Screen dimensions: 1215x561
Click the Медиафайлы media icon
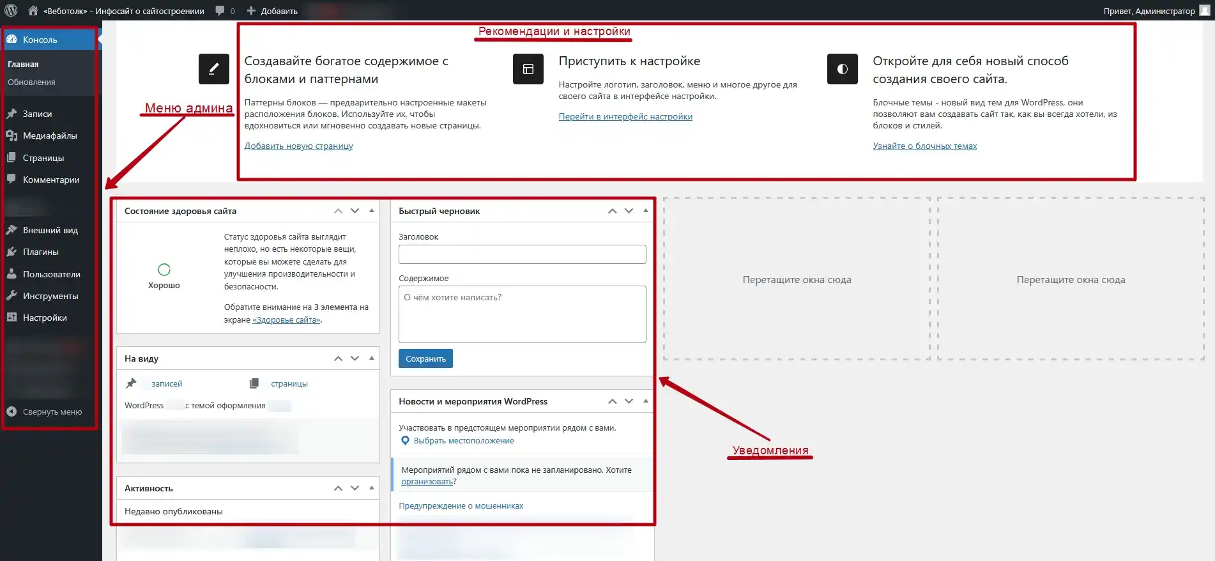[x=11, y=135]
